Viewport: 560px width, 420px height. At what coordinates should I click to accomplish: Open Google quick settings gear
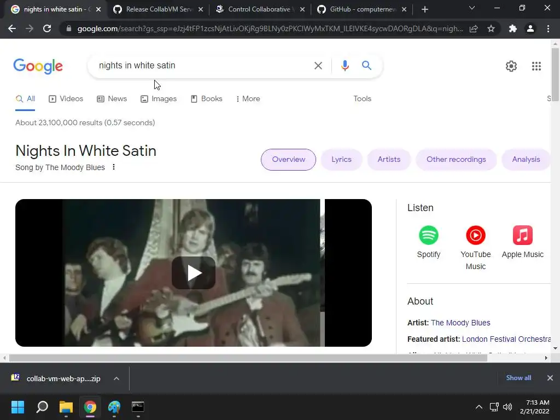[511, 66]
